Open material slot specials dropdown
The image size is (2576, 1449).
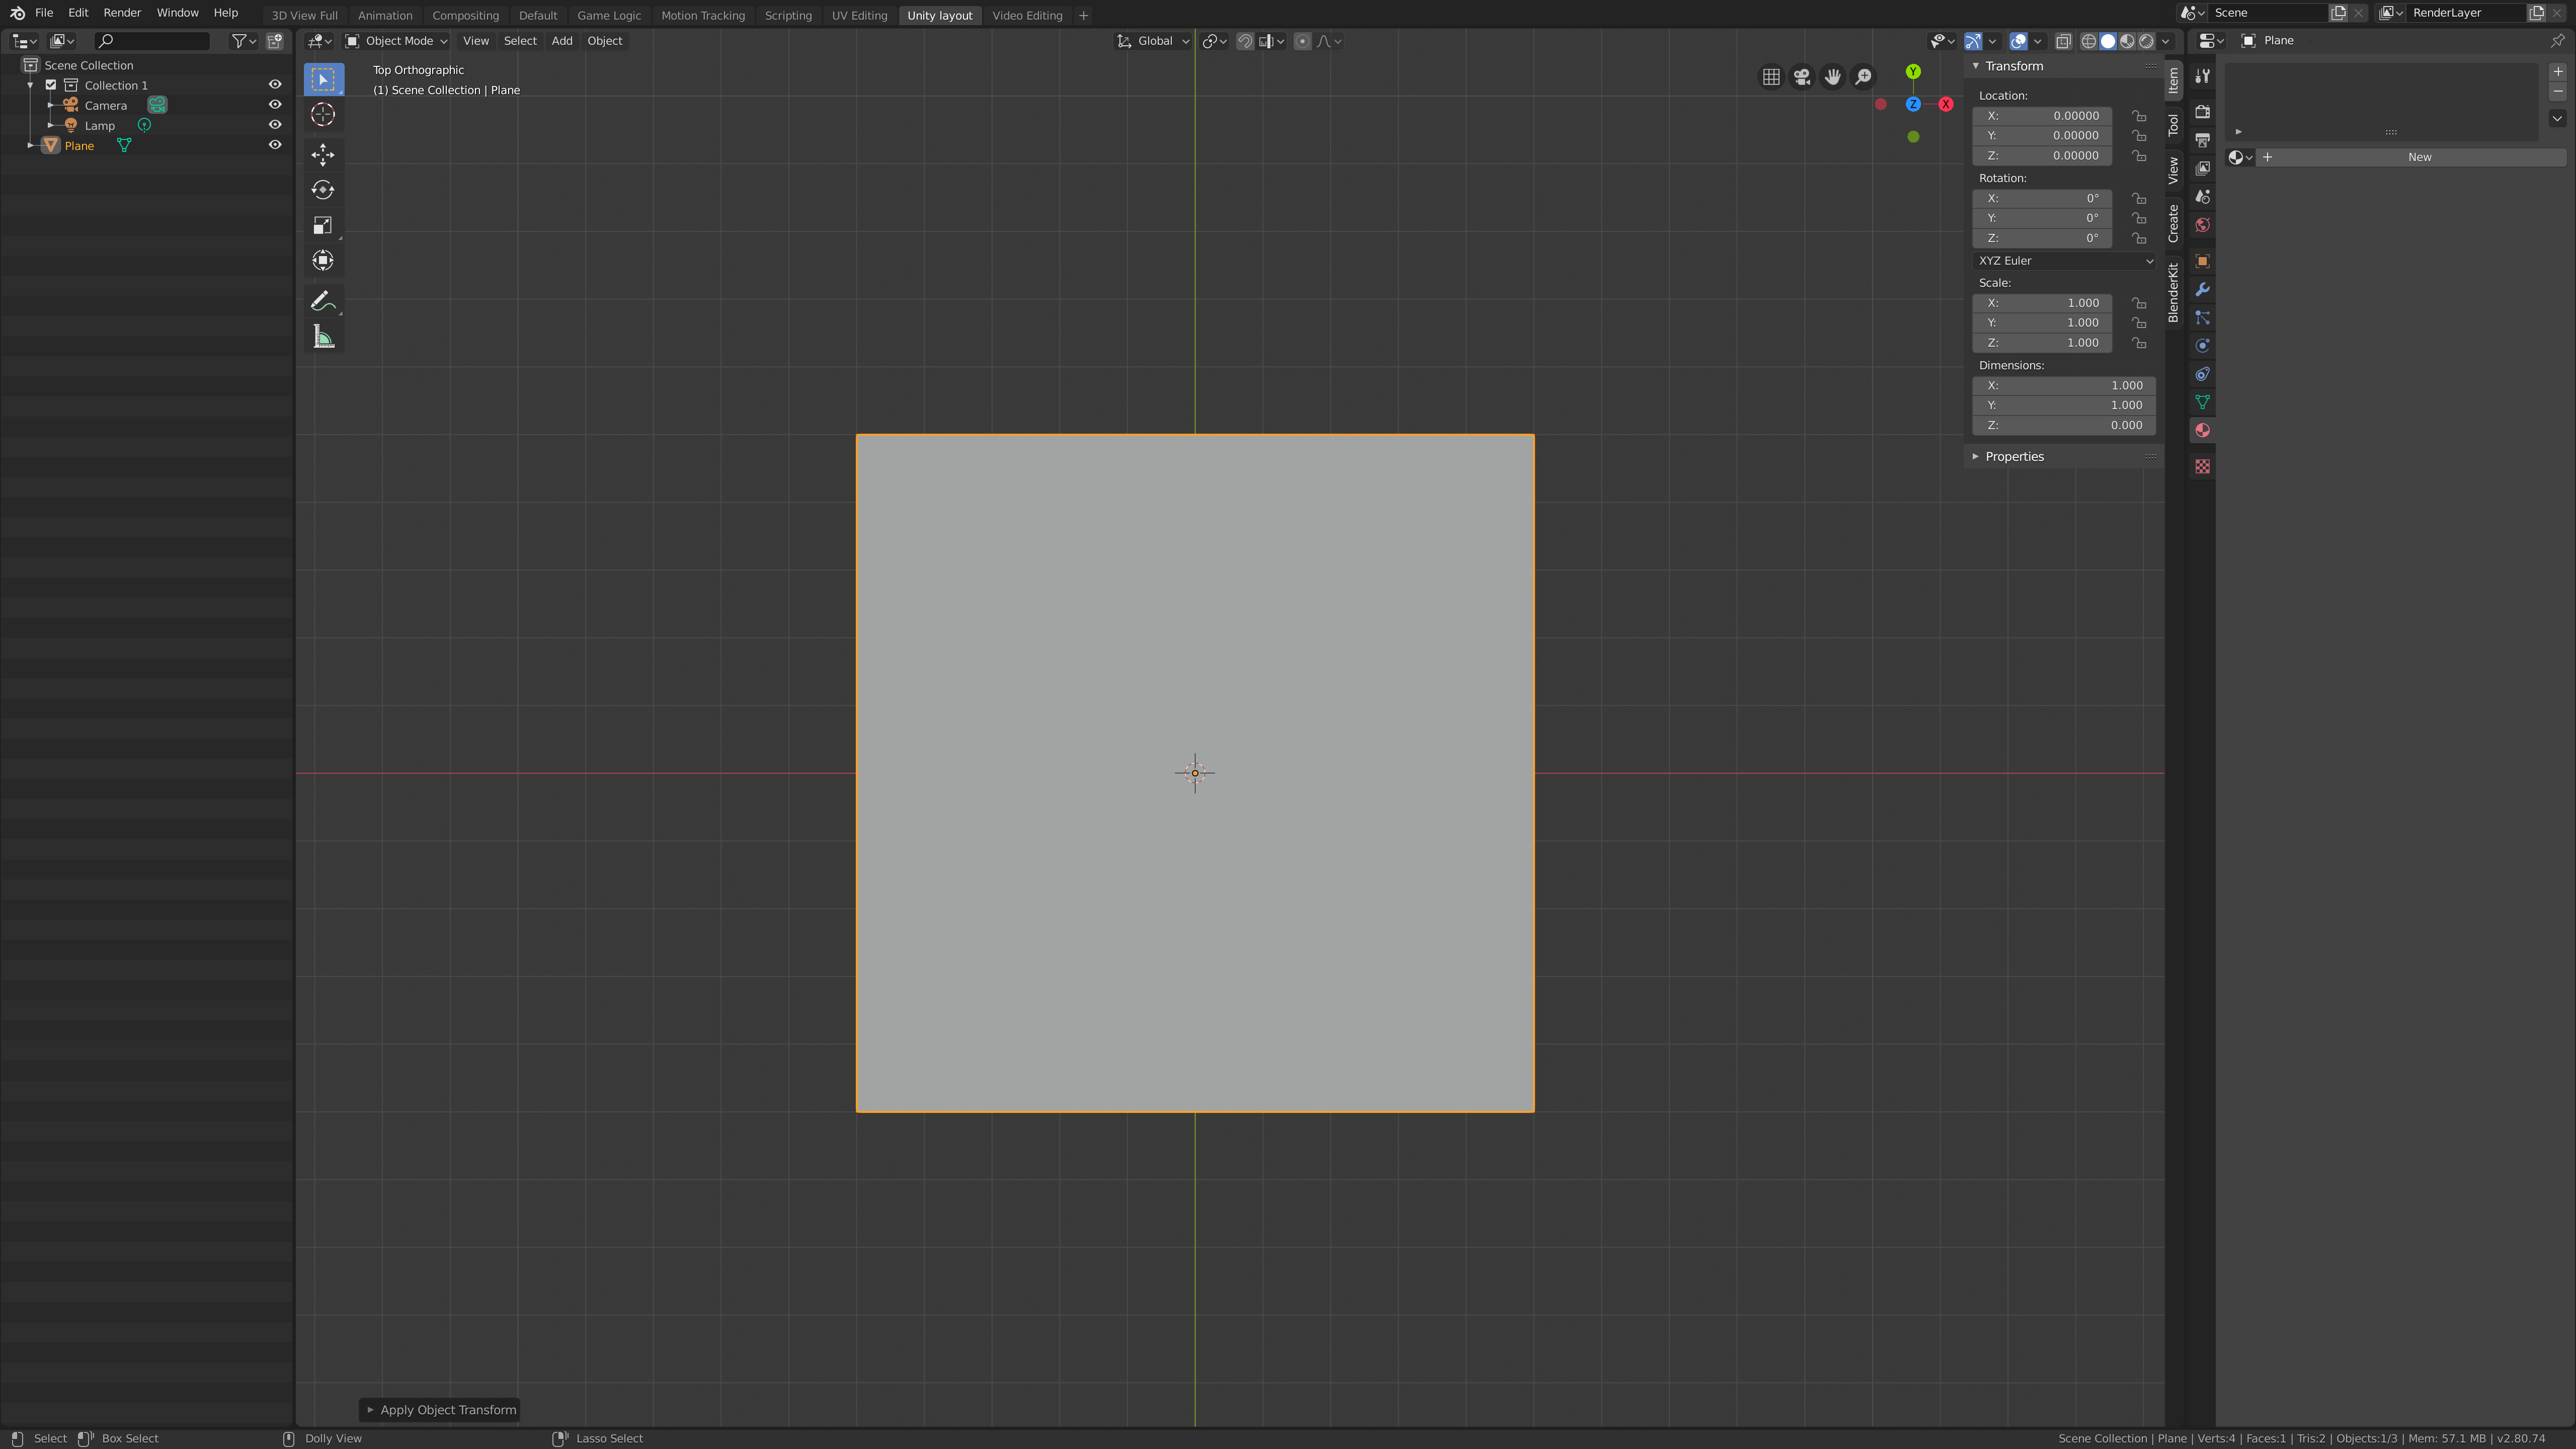coord(2557,118)
